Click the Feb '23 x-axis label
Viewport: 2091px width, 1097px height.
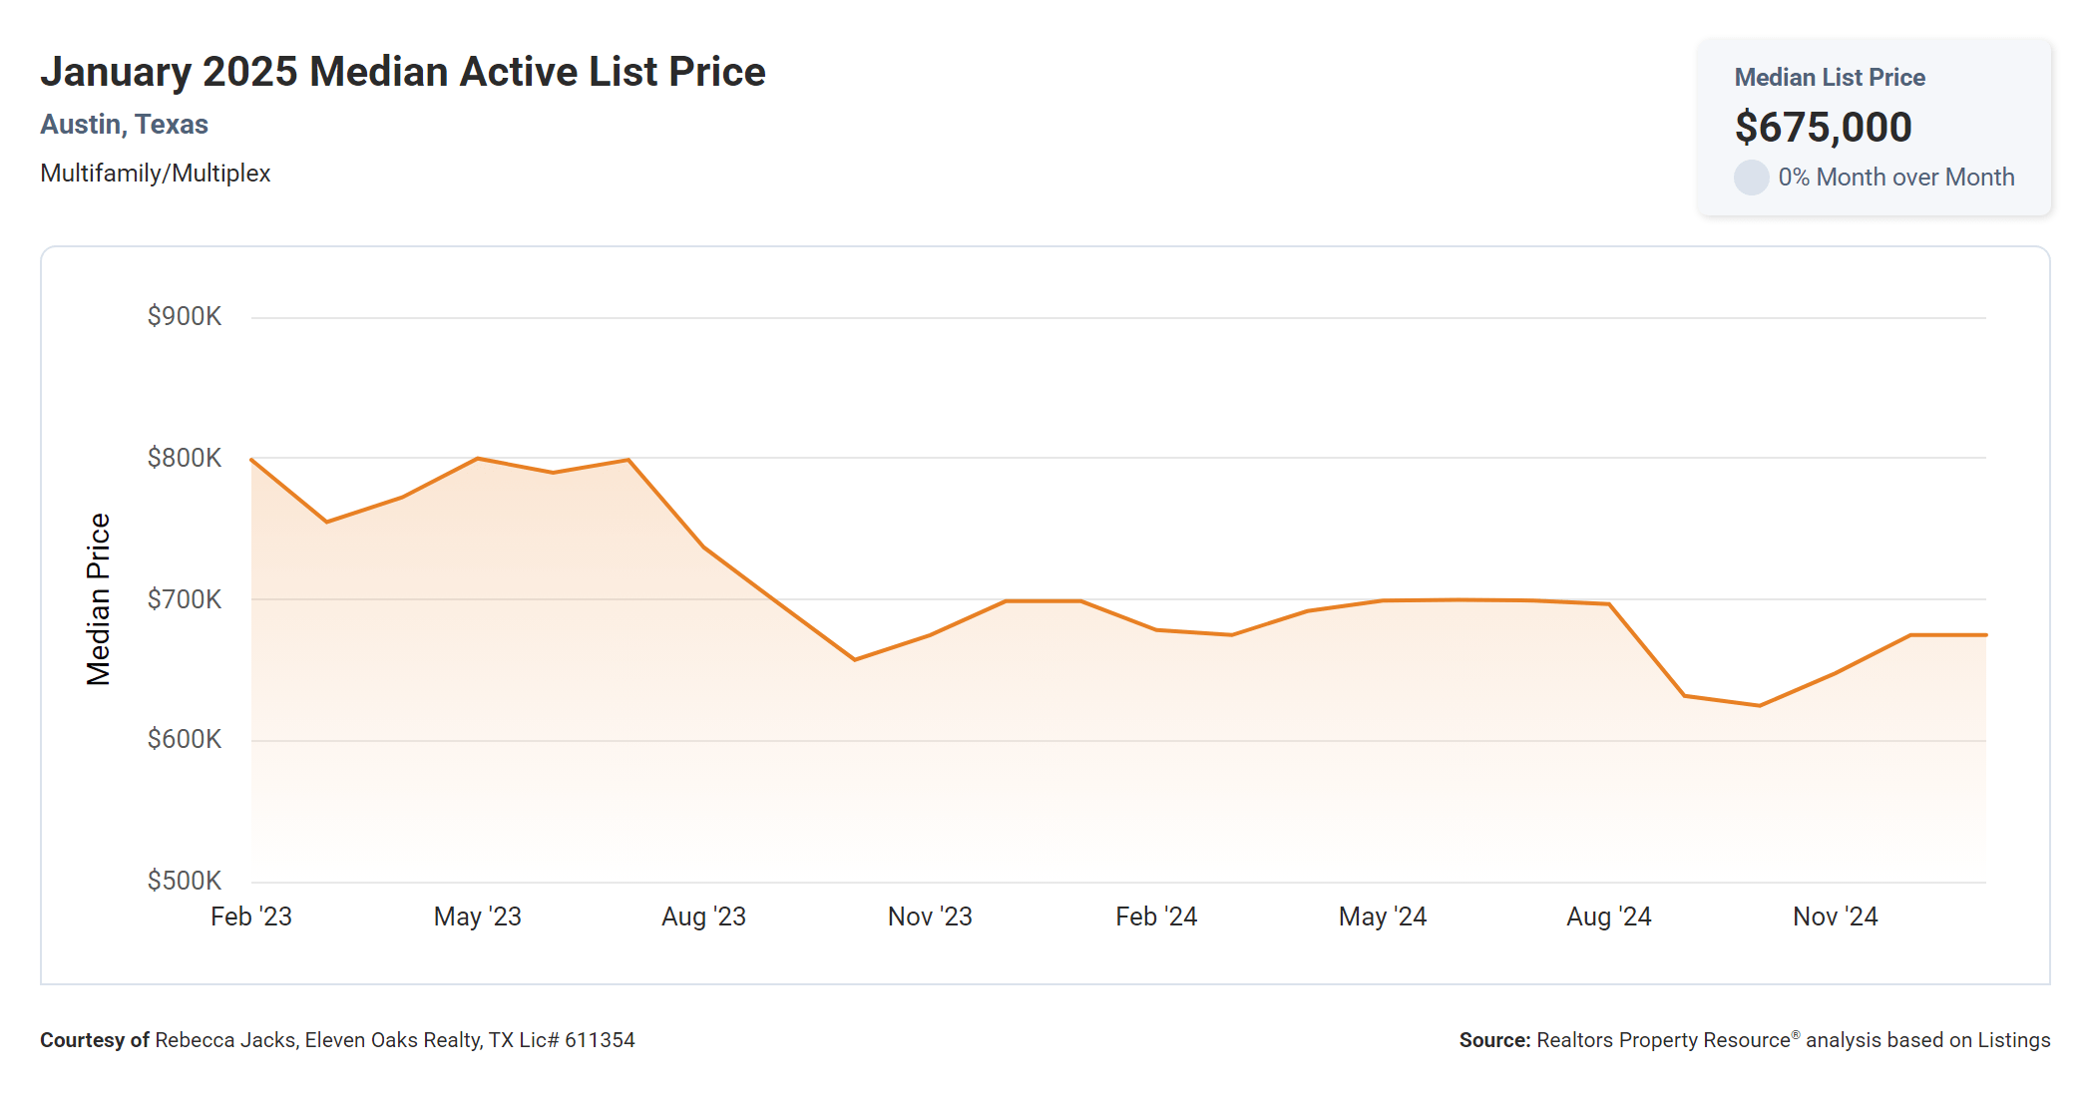point(251,916)
